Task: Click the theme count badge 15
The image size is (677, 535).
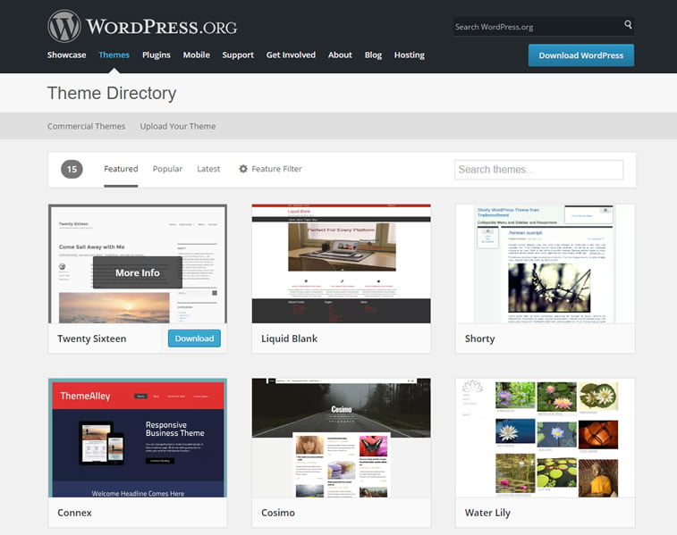Action: click(72, 169)
